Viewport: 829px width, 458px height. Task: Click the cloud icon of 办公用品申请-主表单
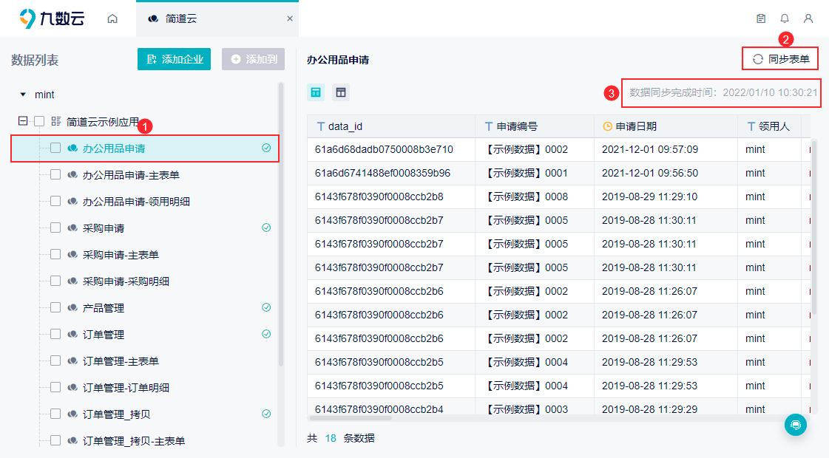tap(72, 175)
